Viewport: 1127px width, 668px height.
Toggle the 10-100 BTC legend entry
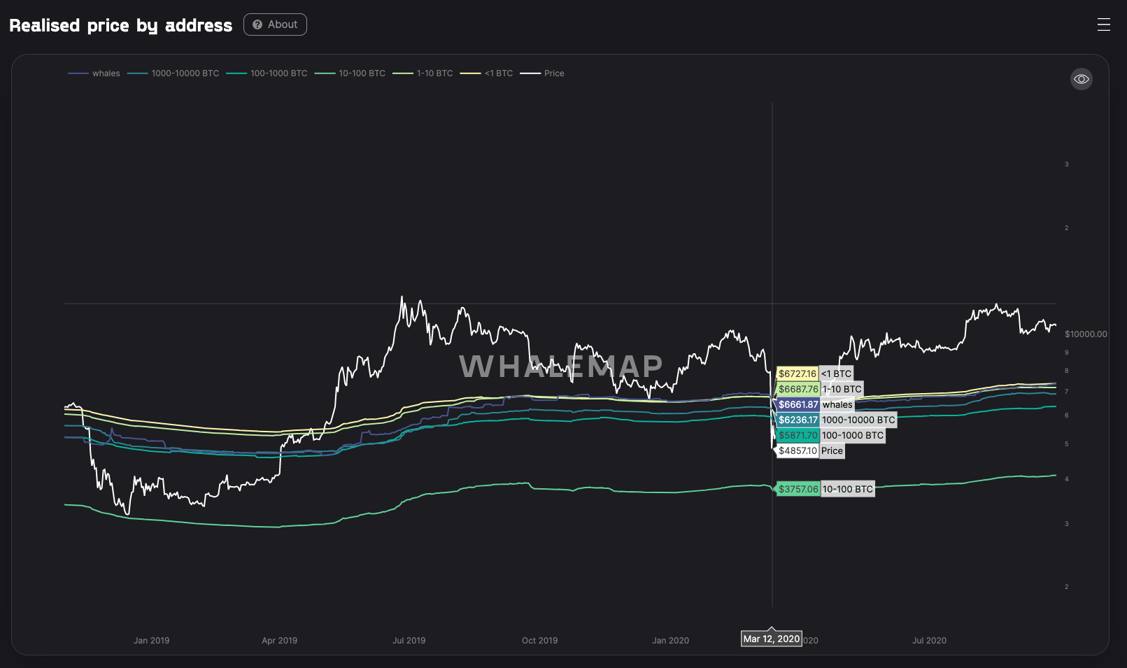click(350, 73)
